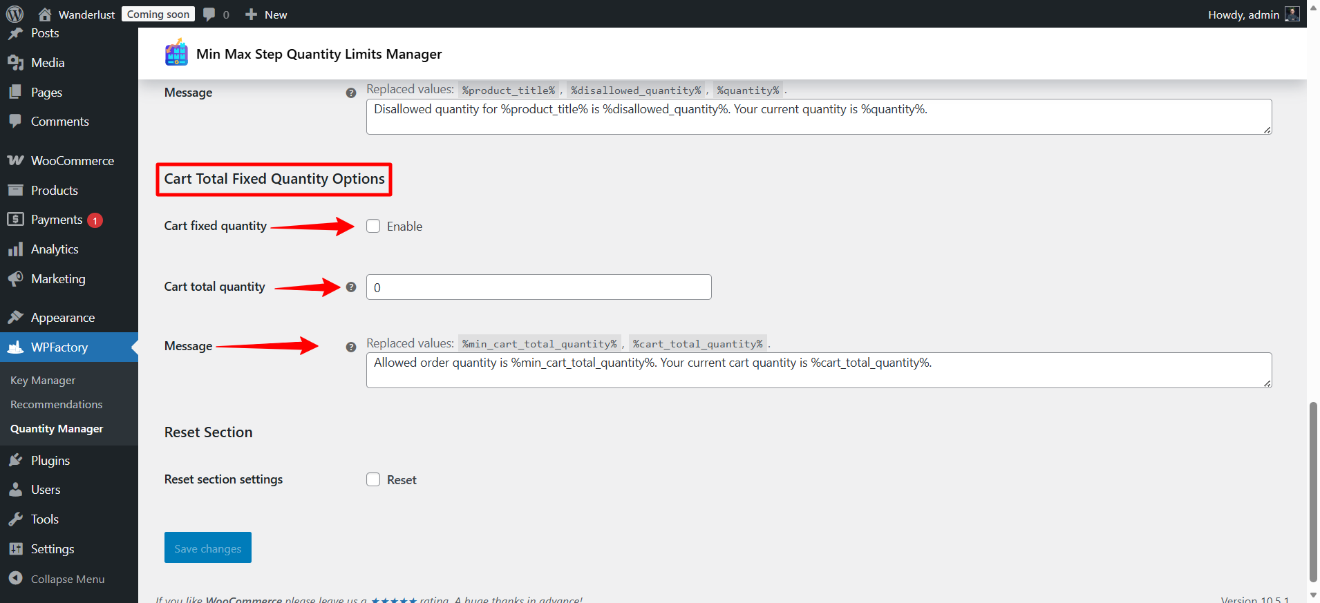Click the Media icon in sidebar
The height and width of the screenshot is (603, 1320).
coord(15,63)
